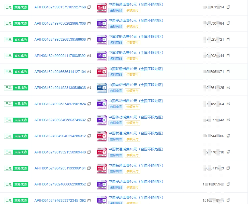Click 虚拟商品 tag for order ending 5392
The width and height of the screenshot is (248, 204).
click(116, 59)
